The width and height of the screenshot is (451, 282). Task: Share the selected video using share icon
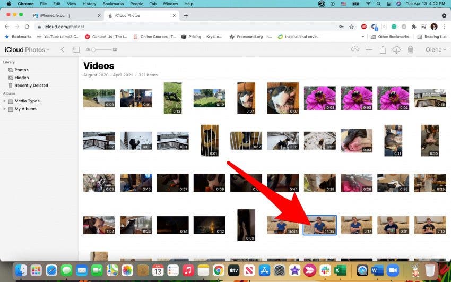[383, 49]
